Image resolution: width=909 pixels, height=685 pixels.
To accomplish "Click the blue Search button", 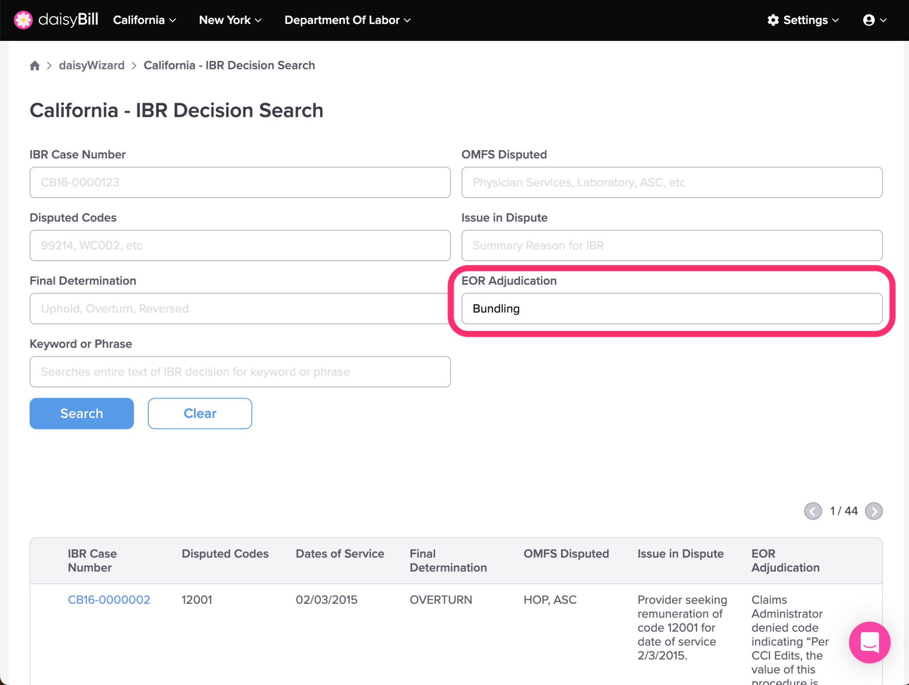I will tap(82, 413).
